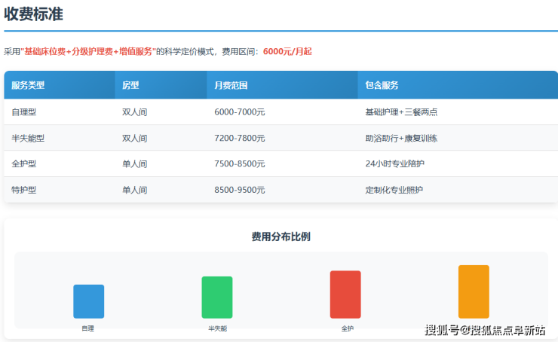Click the red 6000元/月起 text

pyautogui.click(x=287, y=51)
